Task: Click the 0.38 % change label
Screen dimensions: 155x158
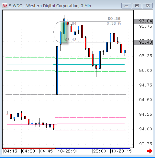Action: (114, 23)
